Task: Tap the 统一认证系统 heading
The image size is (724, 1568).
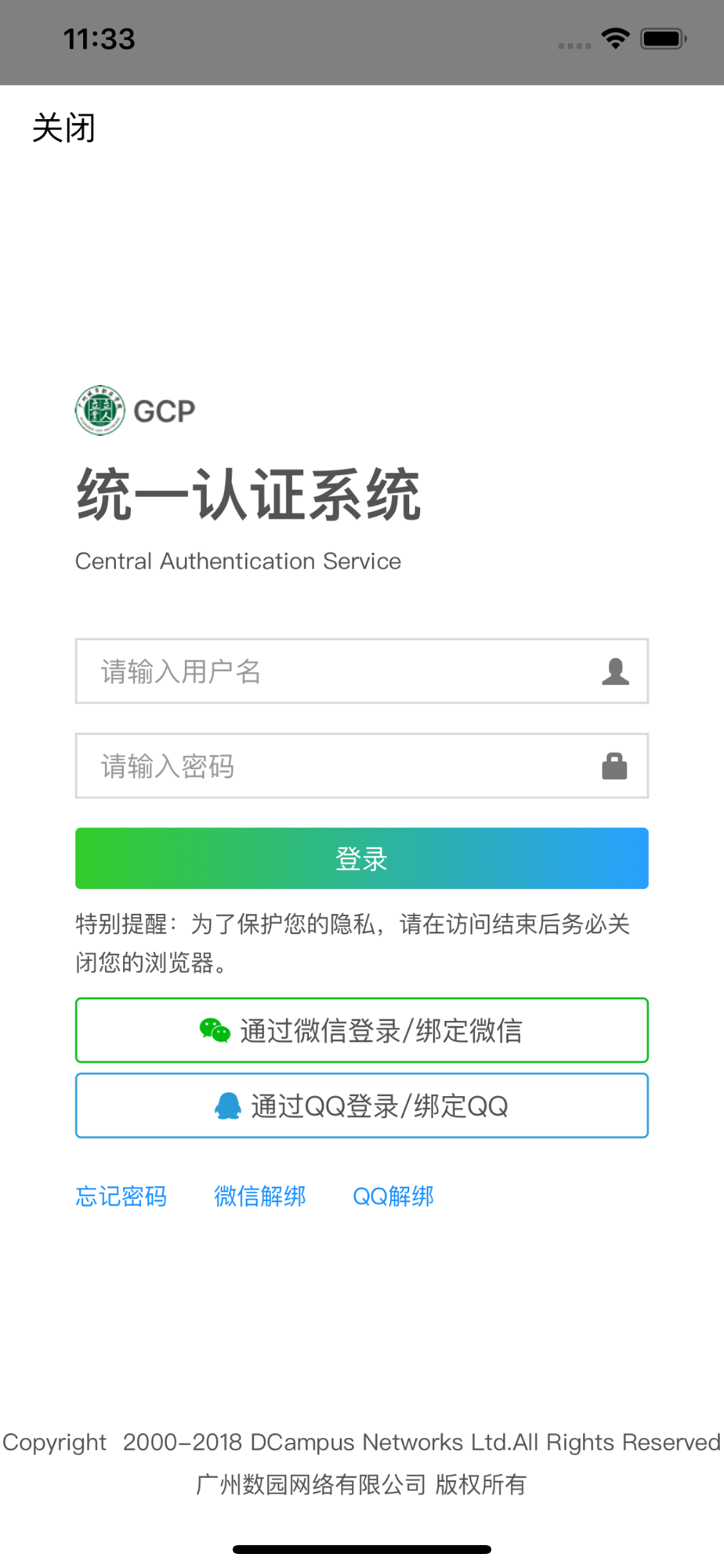Action: [248, 495]
